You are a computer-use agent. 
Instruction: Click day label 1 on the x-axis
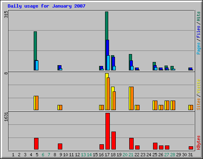(x=13, y=155)
